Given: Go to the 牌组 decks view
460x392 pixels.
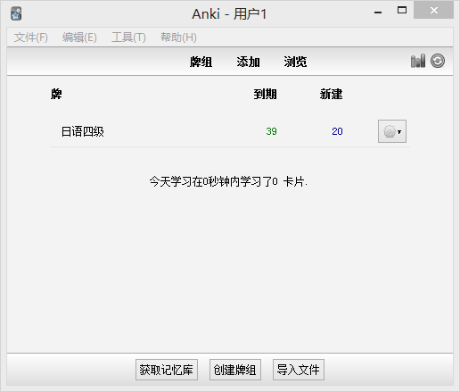Looking at the screenshot, I should 201,62.
